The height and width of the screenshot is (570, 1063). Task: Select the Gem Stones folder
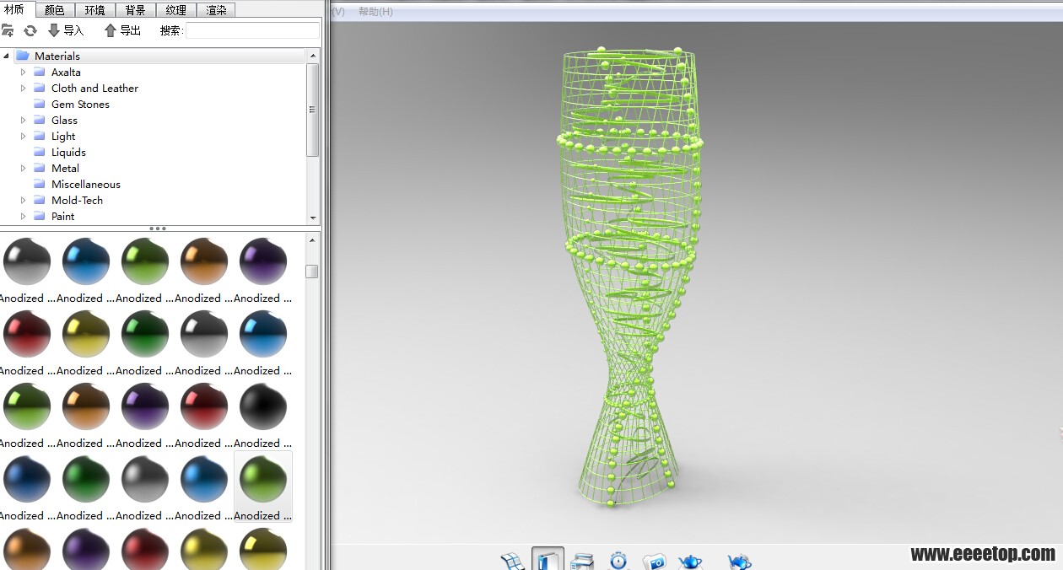[x=80, y=104]
